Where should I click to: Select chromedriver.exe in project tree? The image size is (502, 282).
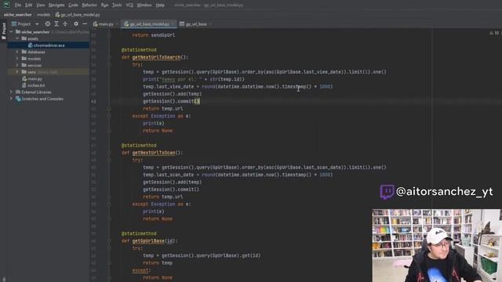[x=48, y=45]
